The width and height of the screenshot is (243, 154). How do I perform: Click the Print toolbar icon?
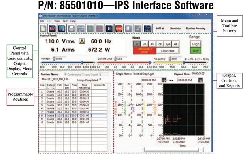click(x=71, y=29)
